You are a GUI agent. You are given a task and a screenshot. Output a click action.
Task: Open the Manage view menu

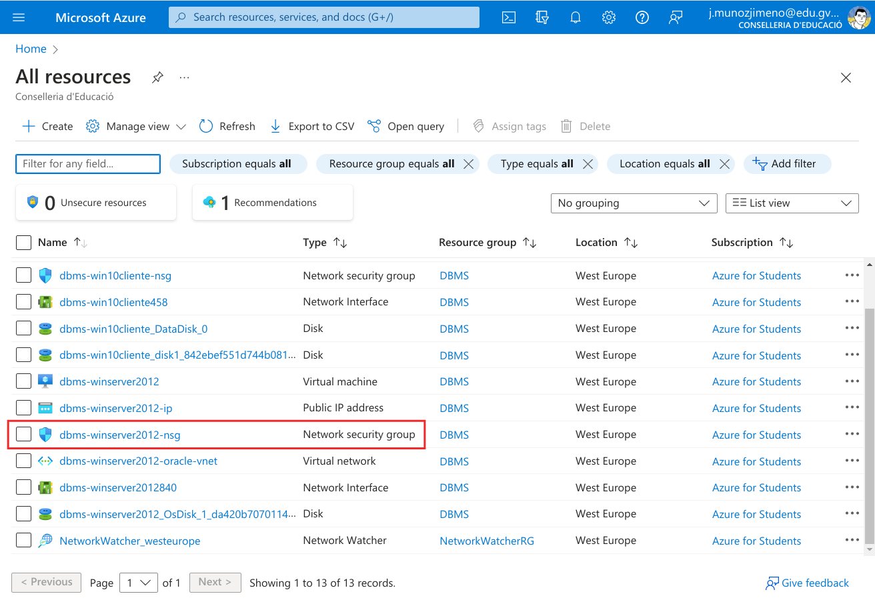coord(136,126)
